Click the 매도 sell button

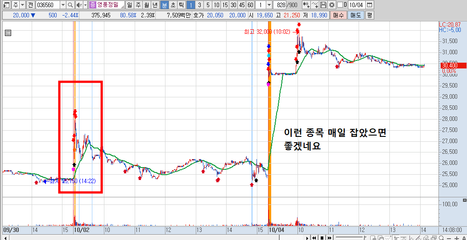pos(355,15)
